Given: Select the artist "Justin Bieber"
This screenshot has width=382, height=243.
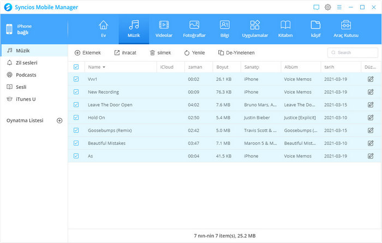Looking at the screenshot, I should coord(257,118).
